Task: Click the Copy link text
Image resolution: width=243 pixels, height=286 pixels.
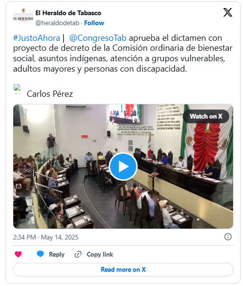Action: coord(100,254)
